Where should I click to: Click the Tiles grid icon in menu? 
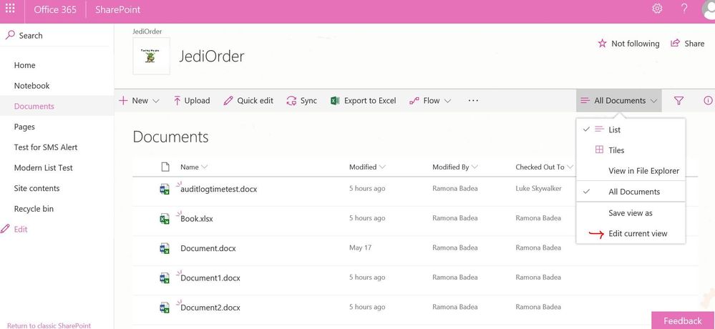click(599, 150)
